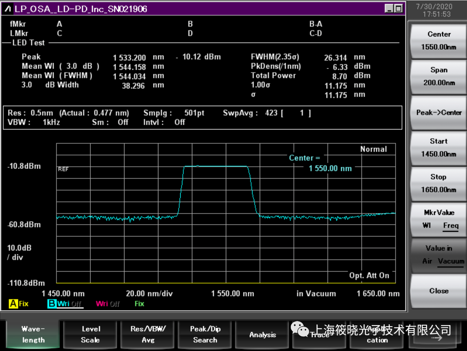467x351 pixels.
Task: Switch wavelength value to Air
Action: click(x=427, y=261)
